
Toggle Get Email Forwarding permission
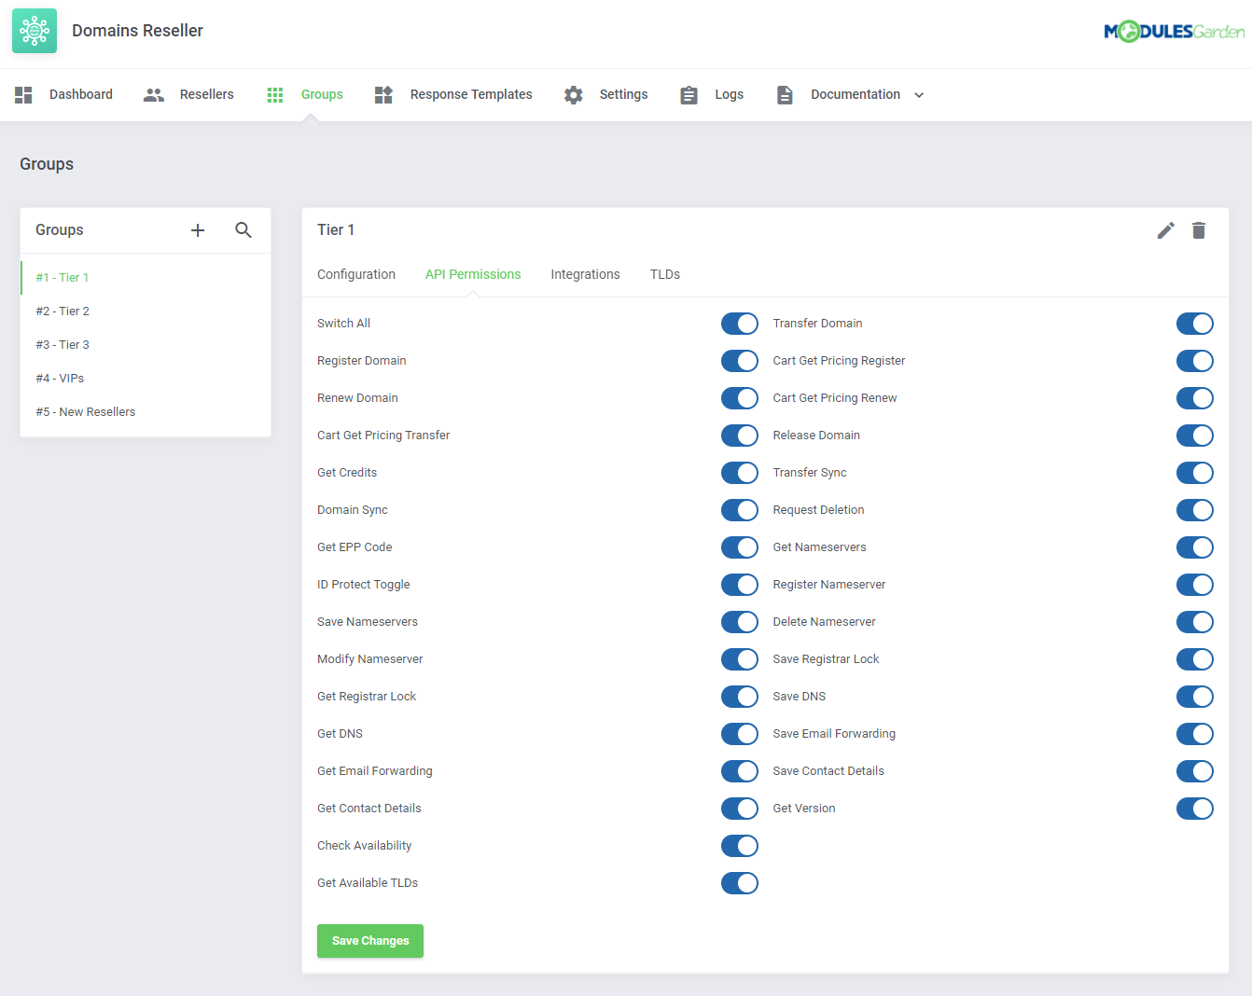tap(740, 771)
